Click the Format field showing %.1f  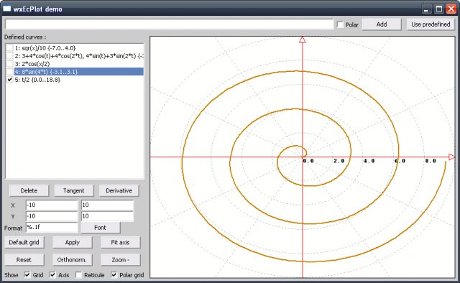coord(52,227)
